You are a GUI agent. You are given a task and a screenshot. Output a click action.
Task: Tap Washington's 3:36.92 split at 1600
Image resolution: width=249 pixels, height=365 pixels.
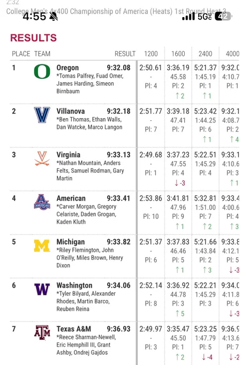(x=178, y=286)
